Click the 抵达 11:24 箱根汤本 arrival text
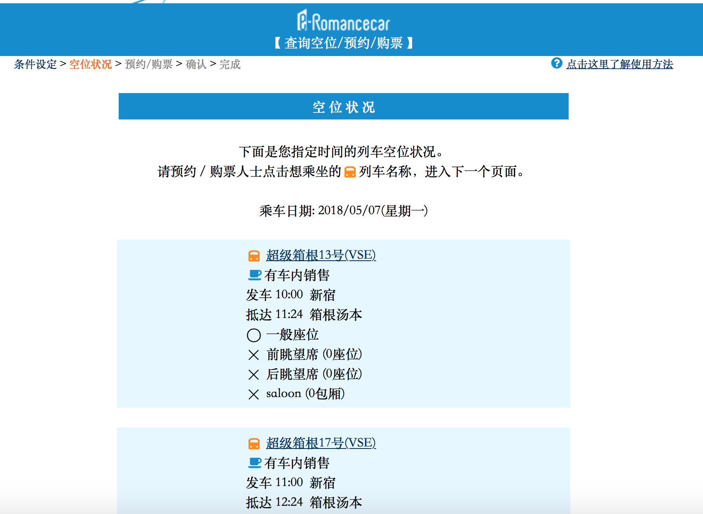The height and width of the screenshot is (514, 703). [304, 315]
